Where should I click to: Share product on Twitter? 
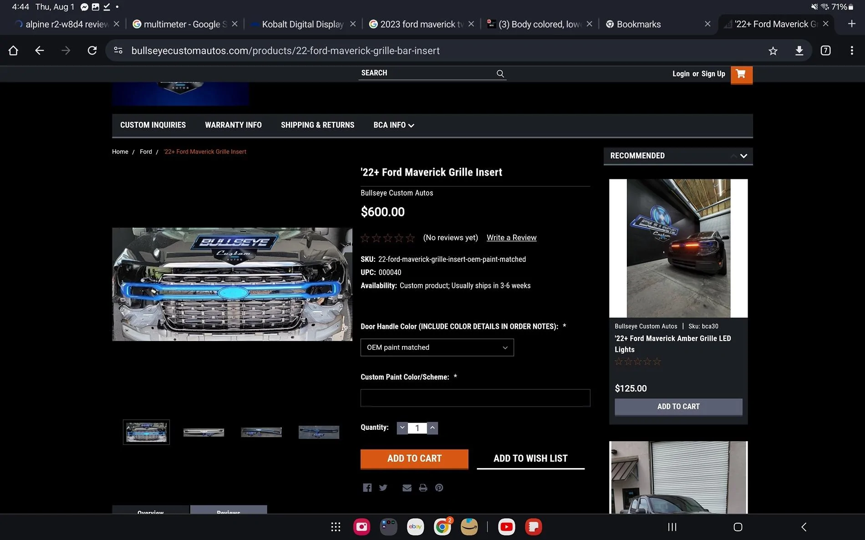pos(383,488)
